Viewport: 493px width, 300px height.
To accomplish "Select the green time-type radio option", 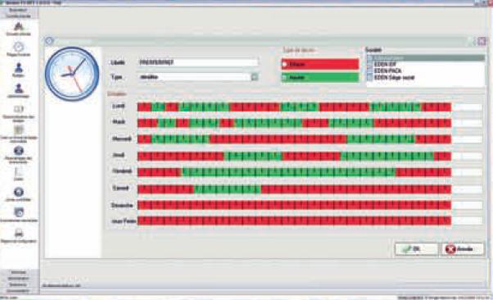I will (x=284, y=77).
